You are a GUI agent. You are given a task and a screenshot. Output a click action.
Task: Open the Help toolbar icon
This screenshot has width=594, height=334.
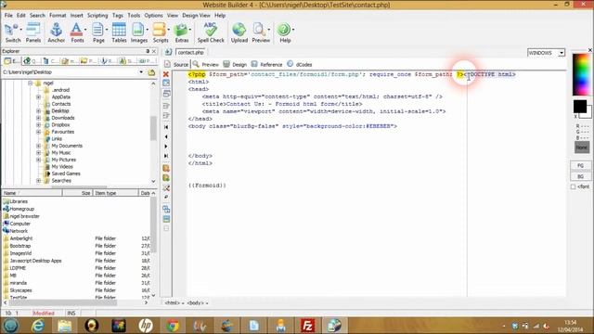click(285, 32)
